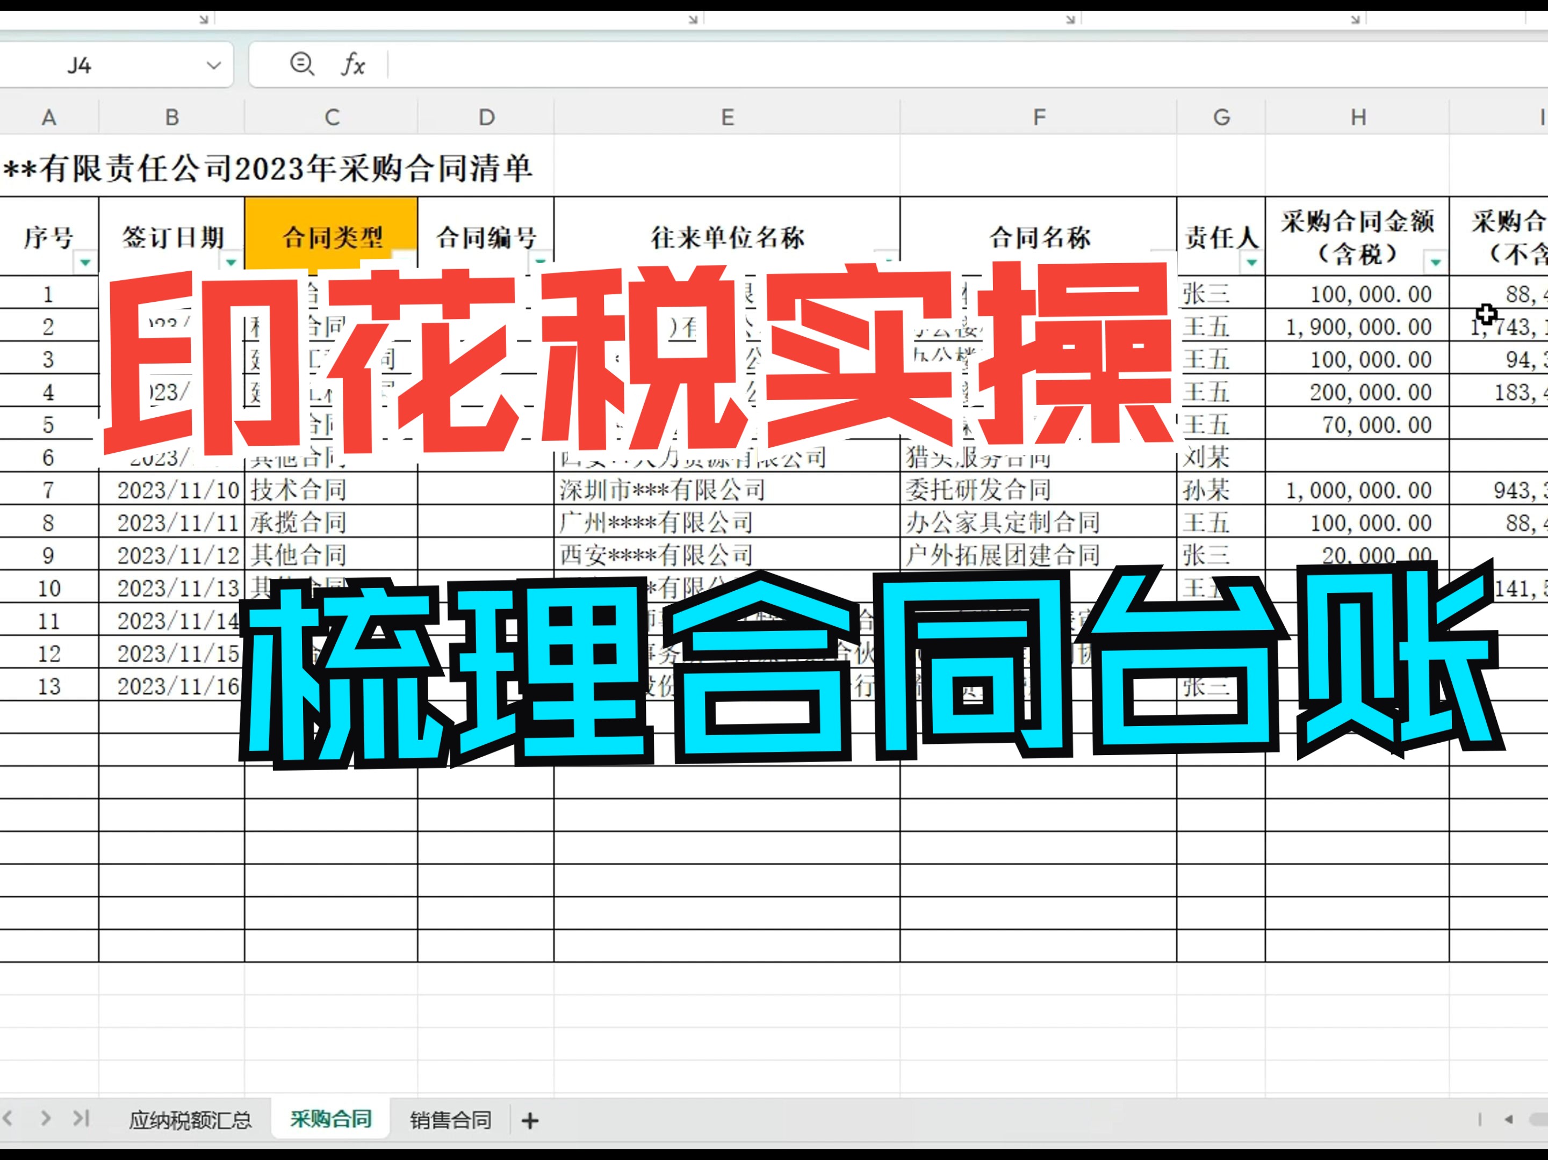
Task: Open filter dropdown for 采购合同金额(含税) column
Action: point(1435,263)
